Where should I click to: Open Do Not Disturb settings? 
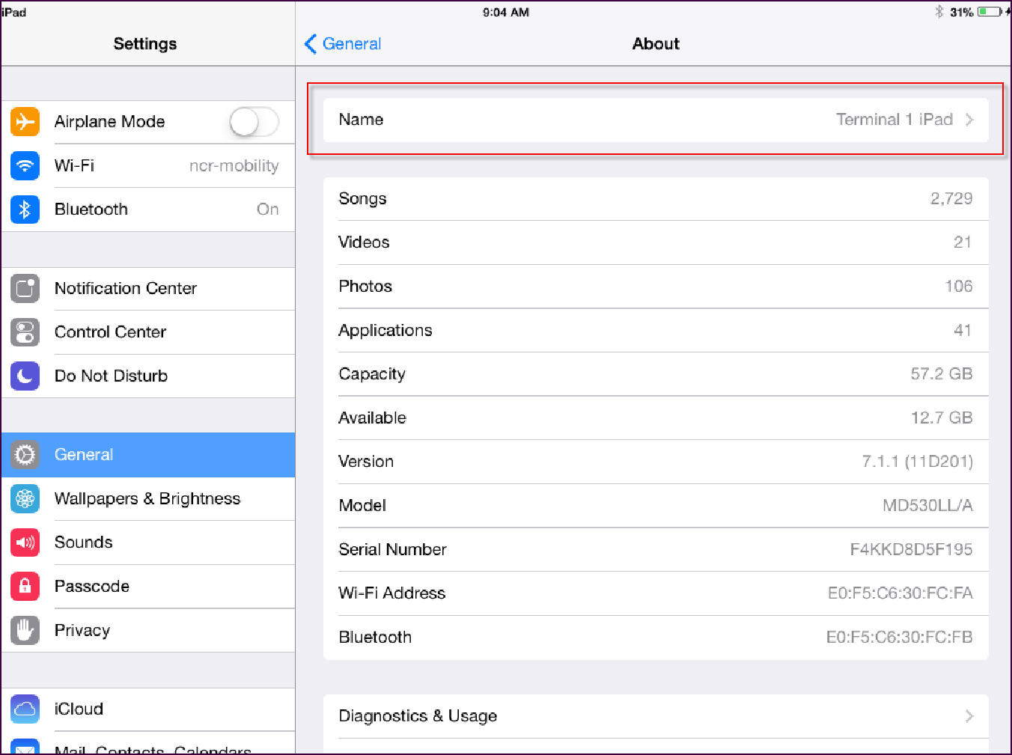tap(148, 376)
